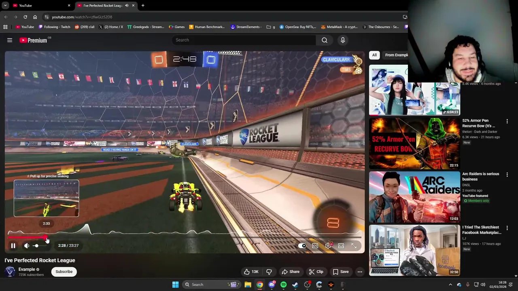
Task: Open Steam from the taskbar
Action: (295, 285)
